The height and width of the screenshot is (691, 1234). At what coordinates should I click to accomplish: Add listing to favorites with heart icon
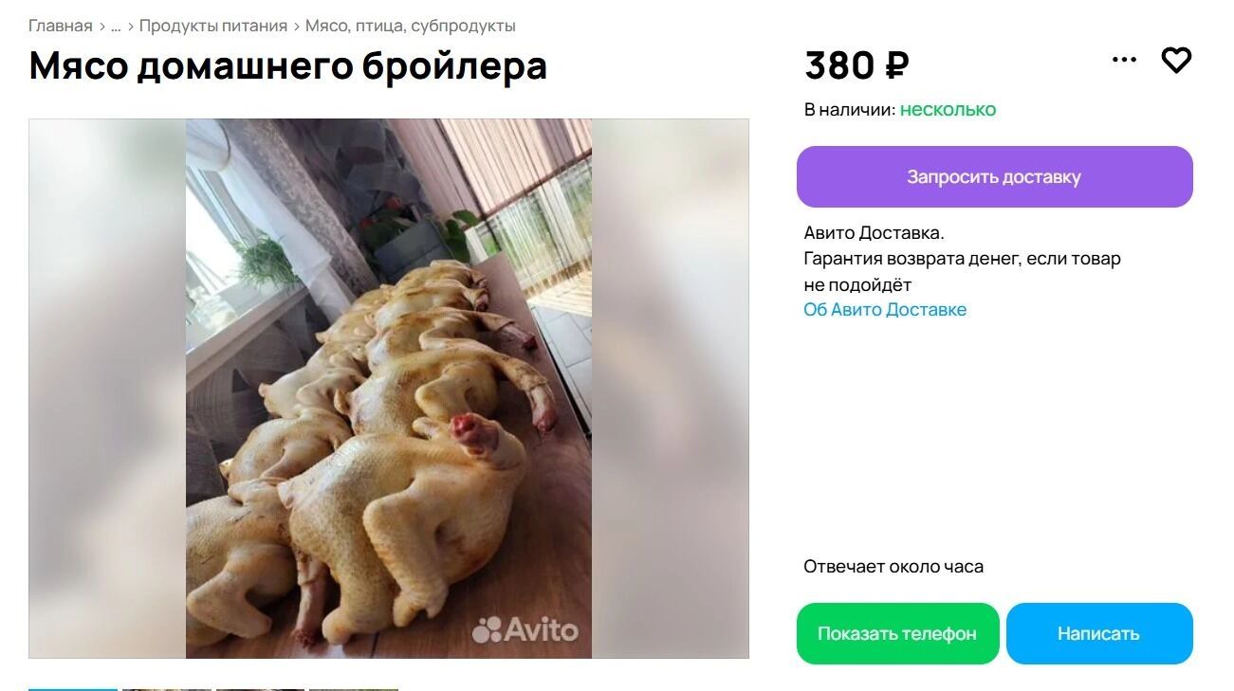pos(1176,61)
